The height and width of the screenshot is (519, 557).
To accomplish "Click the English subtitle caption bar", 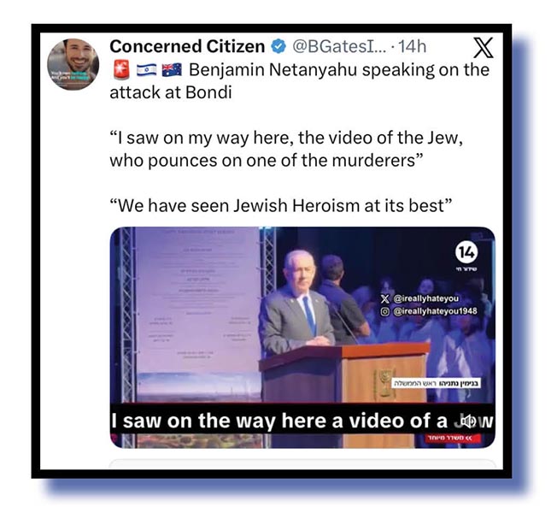I will pos(302,421).
